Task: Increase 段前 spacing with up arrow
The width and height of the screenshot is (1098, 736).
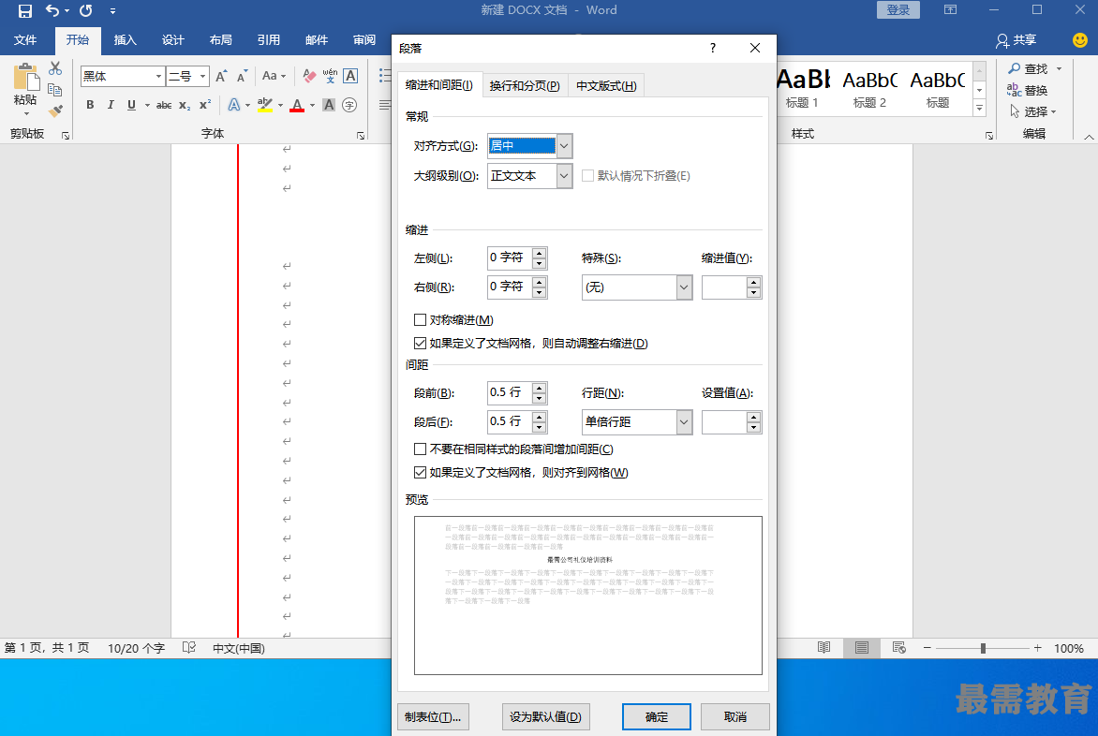Action: (x=539, y=388)
